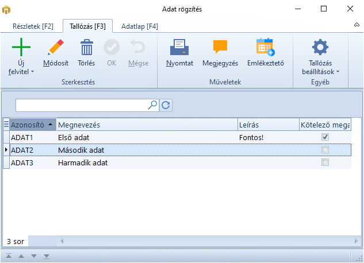Check the ADAT2 Kötelező checkbox
364x263 pixels.
pos(325,150)
